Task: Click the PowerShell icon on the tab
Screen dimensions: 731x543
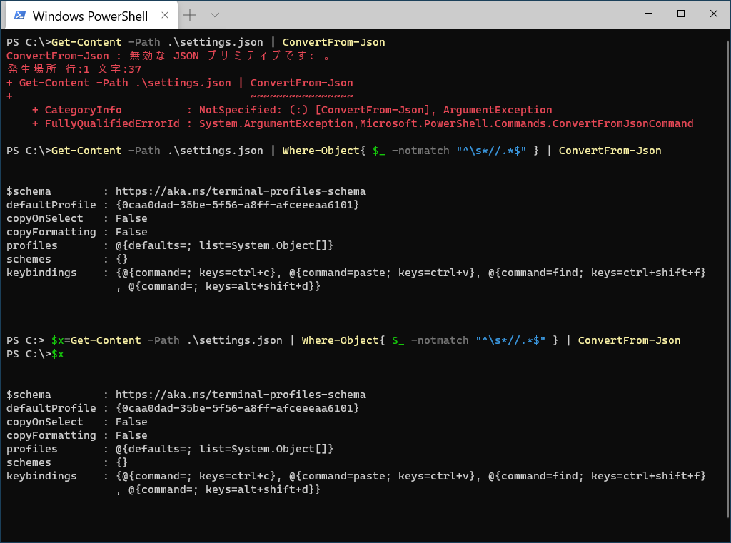Action: [20, 16]
